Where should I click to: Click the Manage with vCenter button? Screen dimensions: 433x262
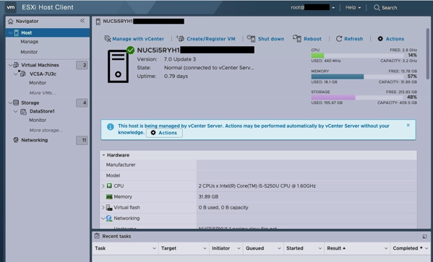(134, 38)
